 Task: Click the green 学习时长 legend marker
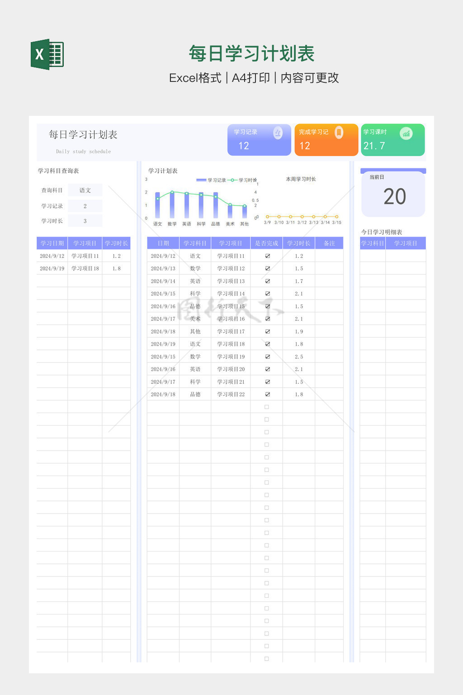tap(232, 180)
